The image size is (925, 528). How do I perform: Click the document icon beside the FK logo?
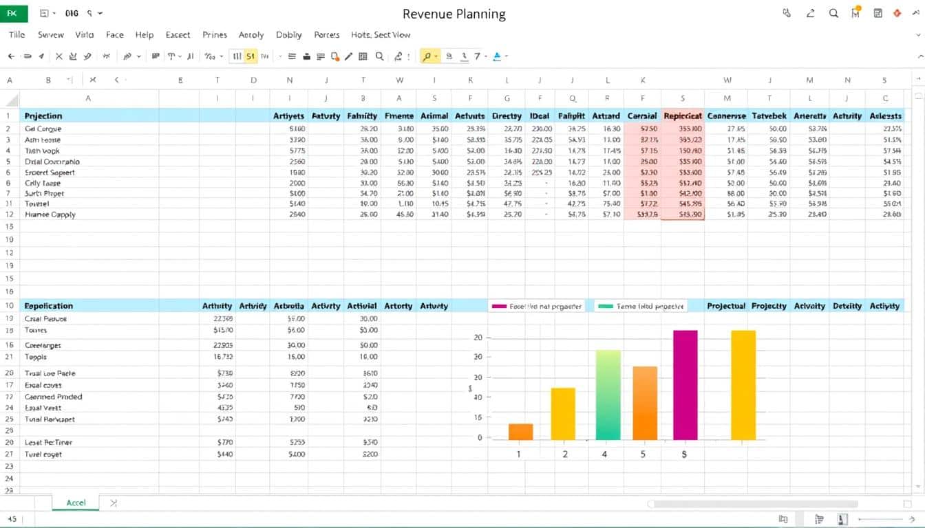pos(45,13)
